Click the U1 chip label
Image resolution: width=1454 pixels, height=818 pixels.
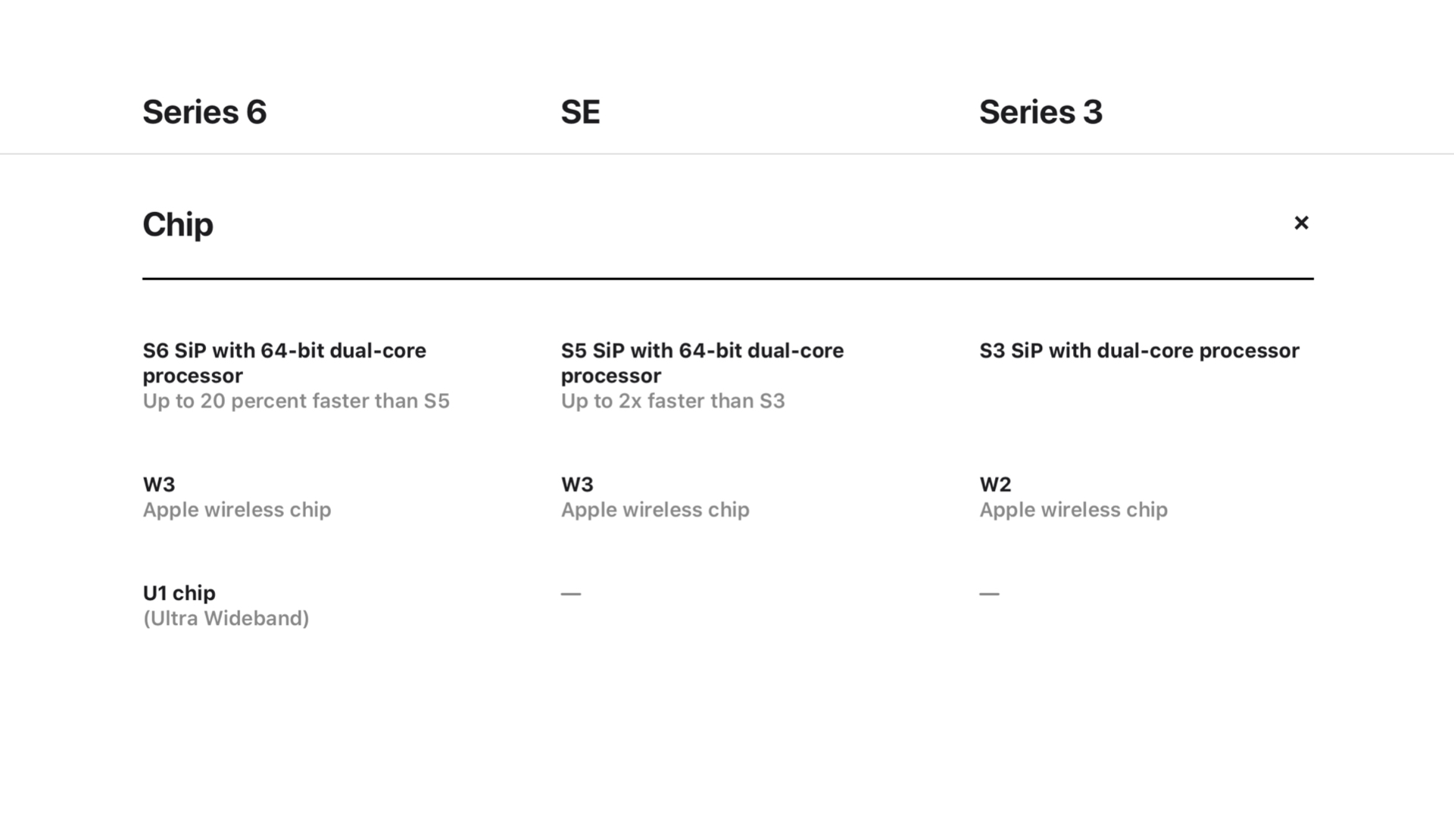pos(179,593)
